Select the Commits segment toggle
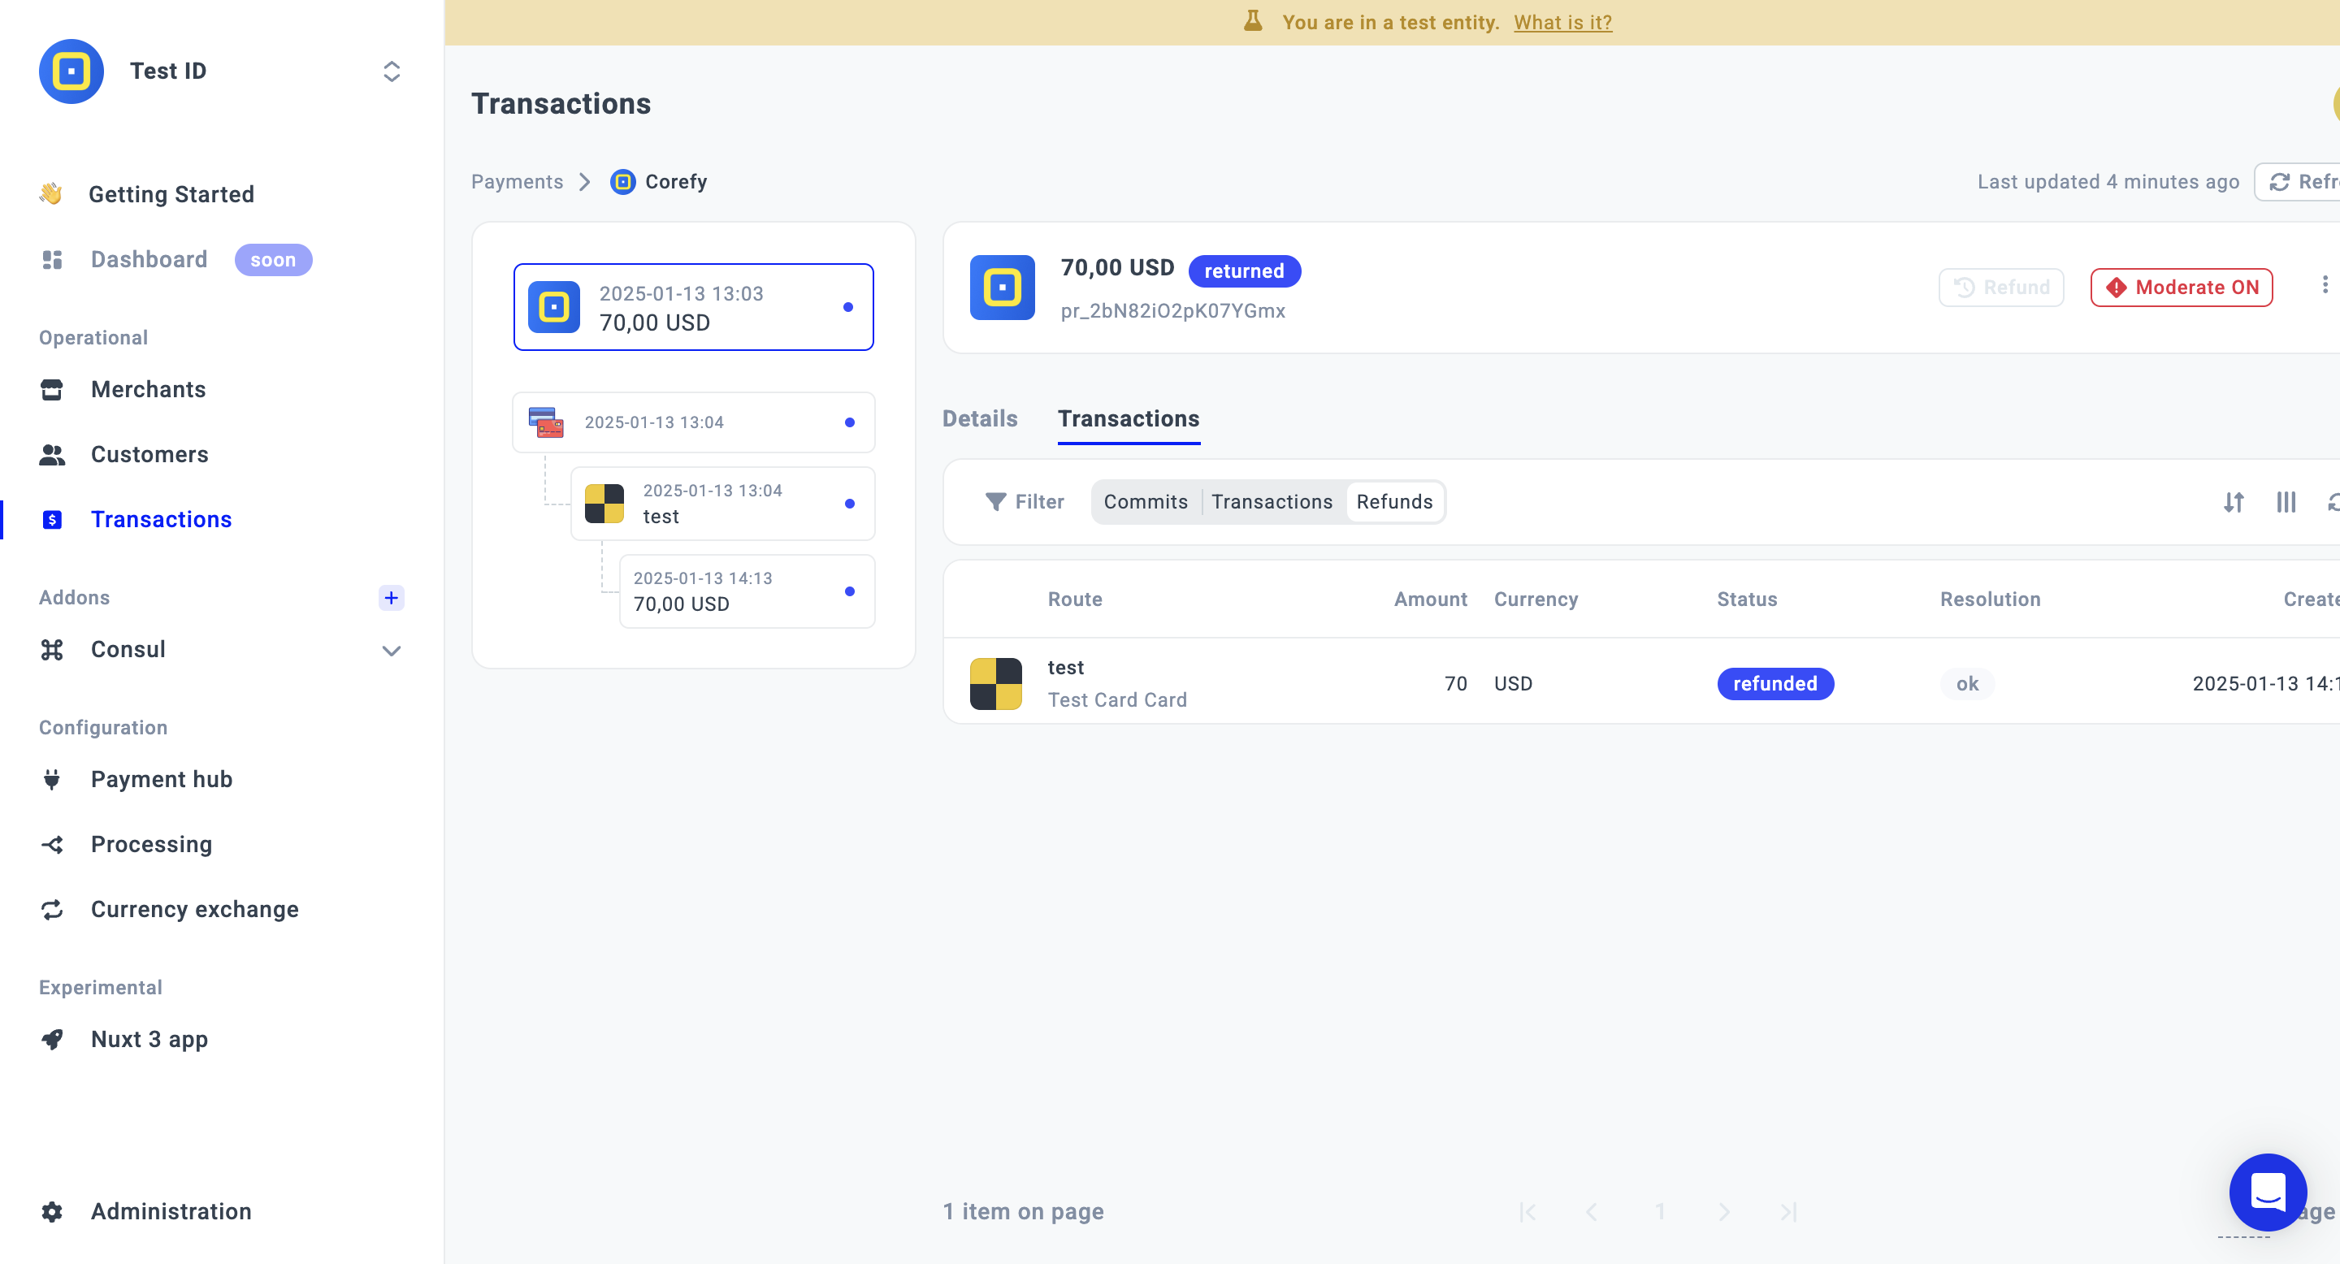The image size is (2340, 1264). click(x=1145, y=502)
